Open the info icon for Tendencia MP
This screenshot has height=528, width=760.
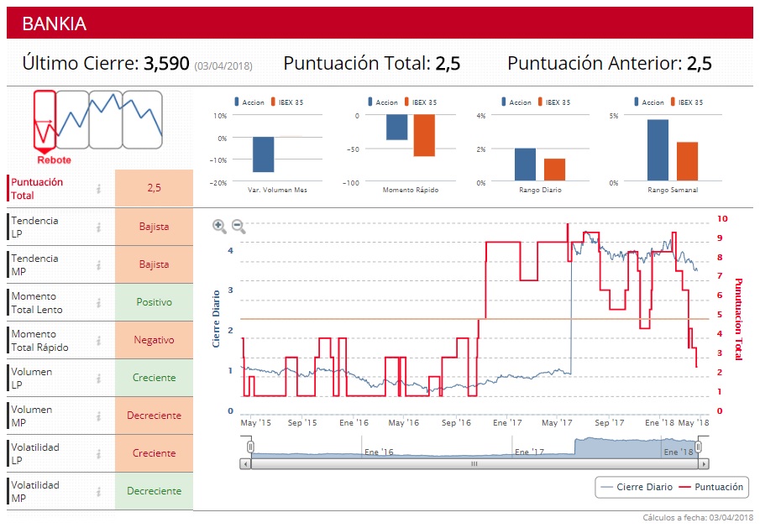98,264
